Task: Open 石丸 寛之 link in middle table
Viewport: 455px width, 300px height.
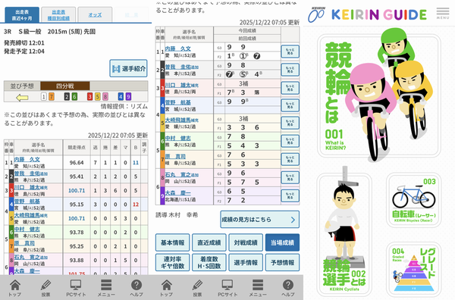Action: 178,174
